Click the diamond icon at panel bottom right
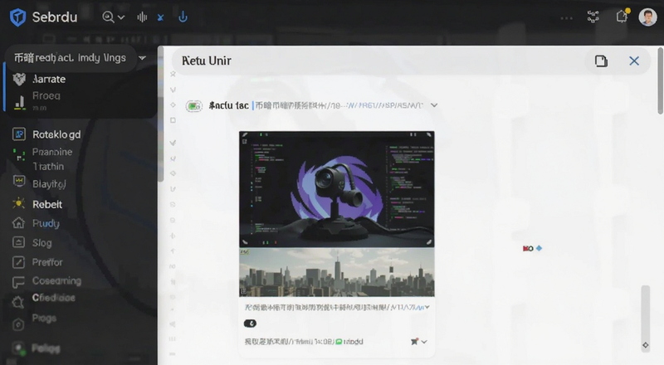The width and height of the screenshot is (664, 365). click(x=646, y=345)
